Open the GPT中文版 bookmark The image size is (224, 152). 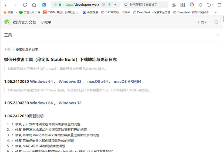click(x=115, y=12)
